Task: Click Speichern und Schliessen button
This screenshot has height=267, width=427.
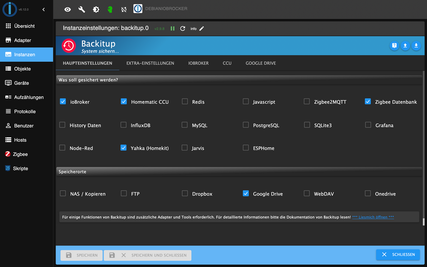Action: click(148, 255)
